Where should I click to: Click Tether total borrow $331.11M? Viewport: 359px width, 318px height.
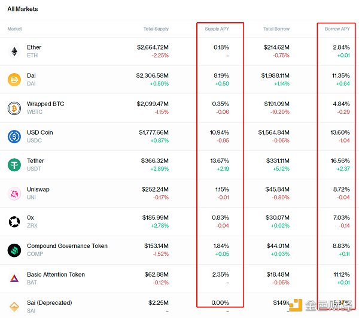tap(278, 160)
